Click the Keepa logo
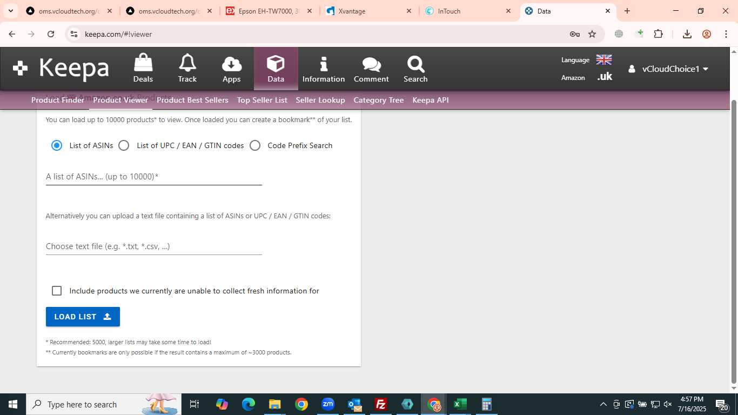The height and width of the screenshot is (415, 738). pyautogui.click(x=61, y=68)
